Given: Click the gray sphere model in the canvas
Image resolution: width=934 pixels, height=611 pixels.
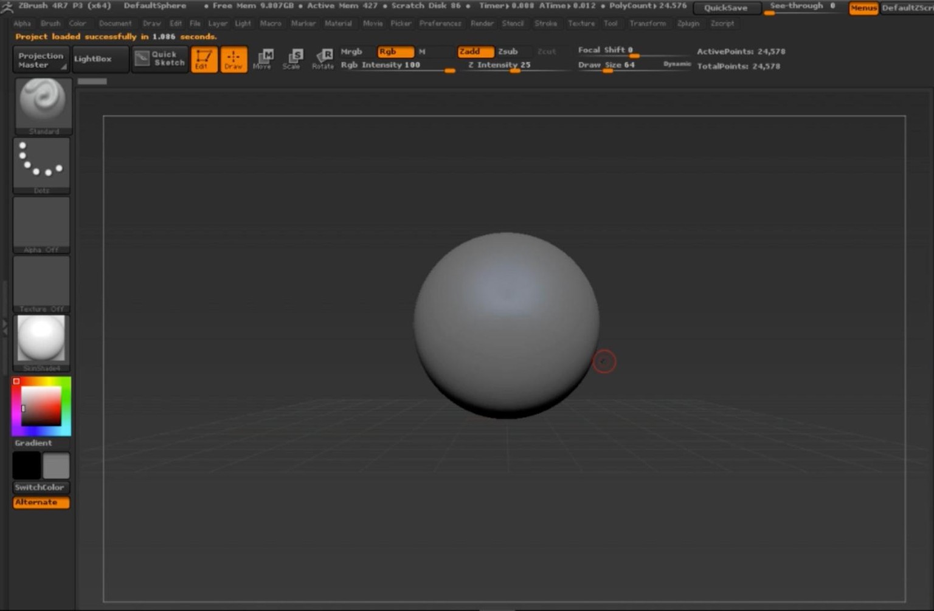Looking at the screenshot, I should click(x=507, y=325).
